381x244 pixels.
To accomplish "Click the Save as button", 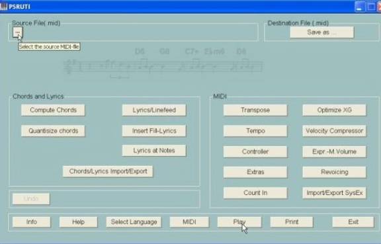I will pyautogui.click(x=321, y=32).
